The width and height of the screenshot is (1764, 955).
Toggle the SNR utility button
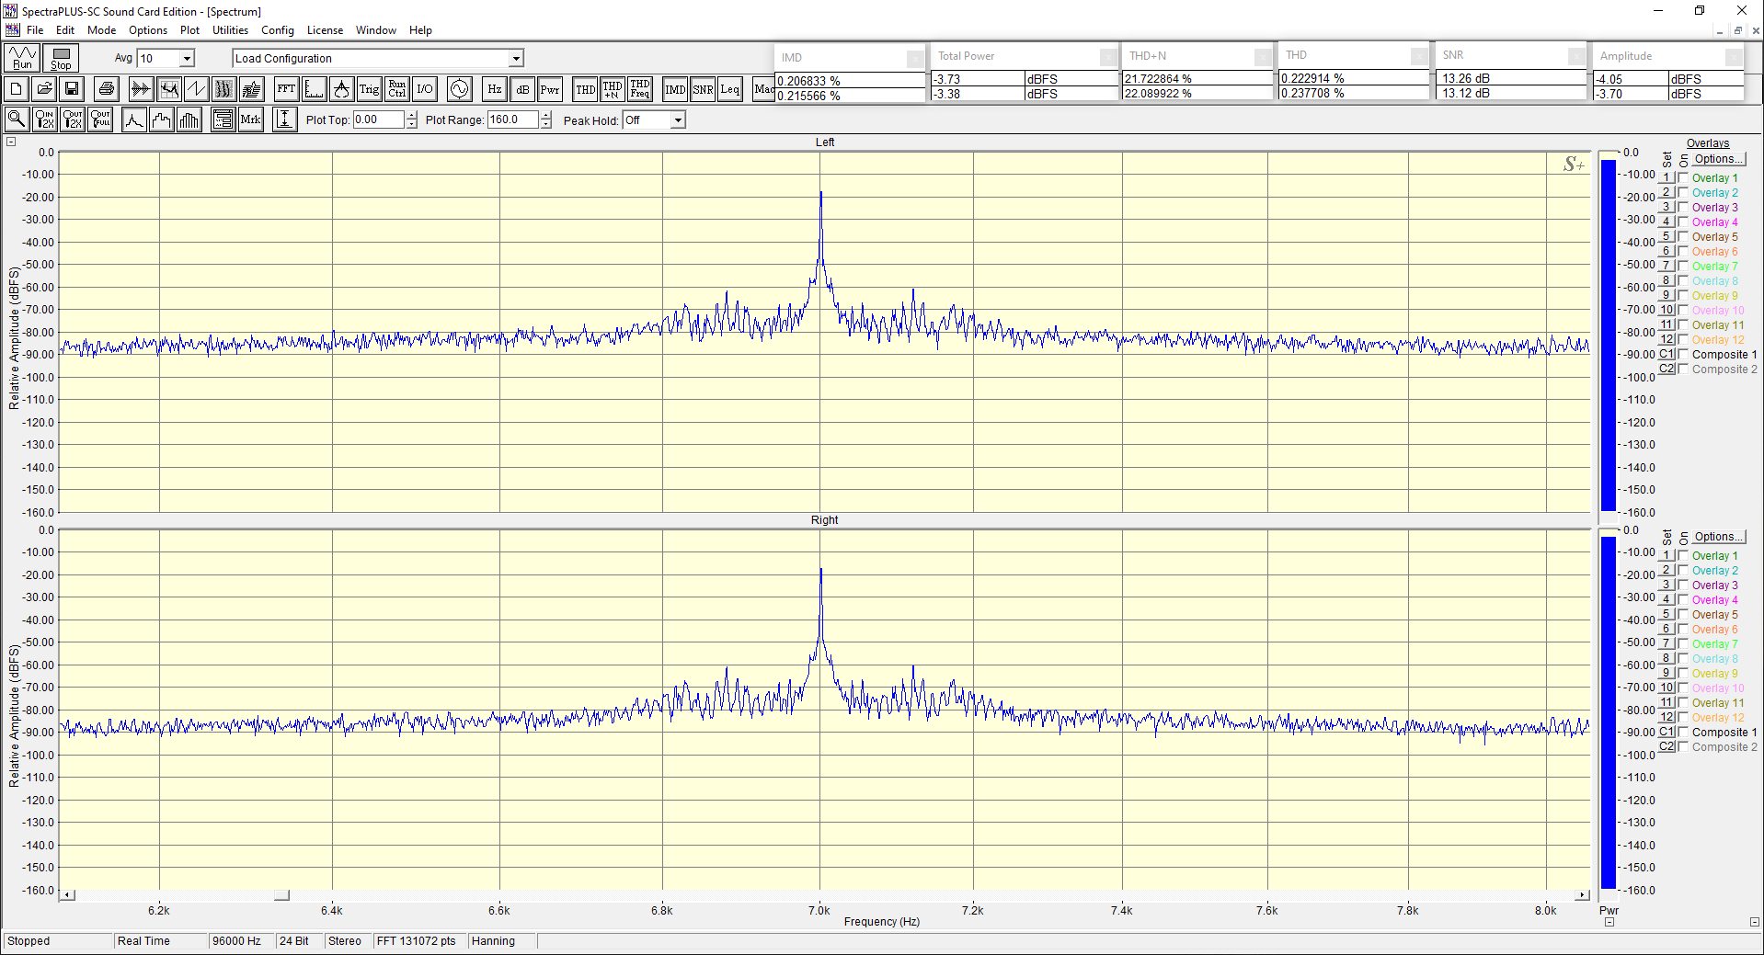703,89
